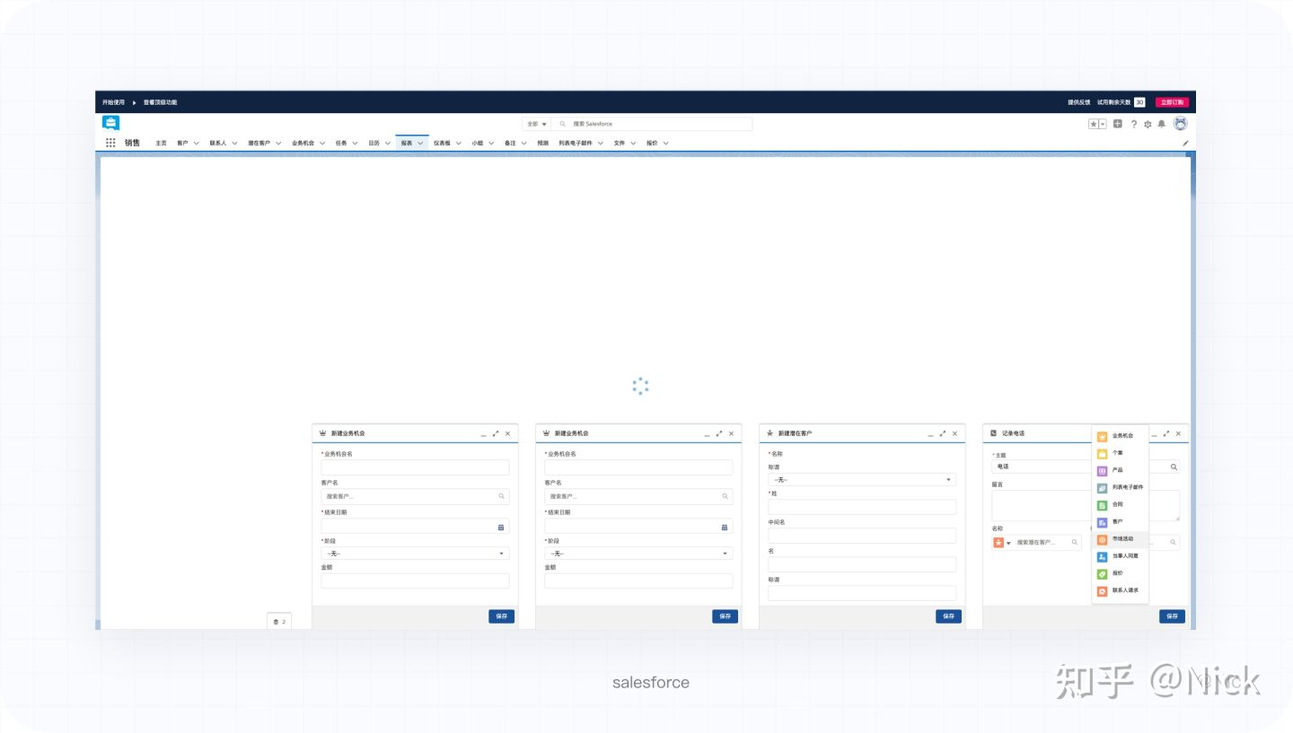Open the 称谓 dropdown in 新建潜在客户
This screenshot has height=733, width=1293.
pyautogui.click(x=862, y=480)
